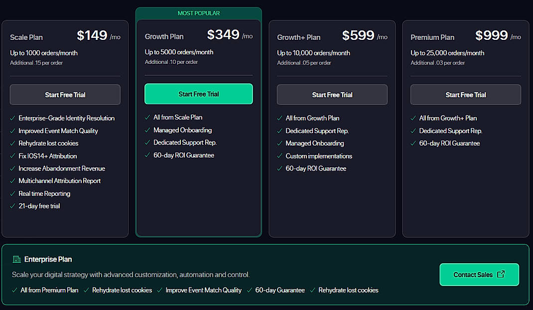
Task: Click the $349 Growth Plan price
Action: coord(222,35)
